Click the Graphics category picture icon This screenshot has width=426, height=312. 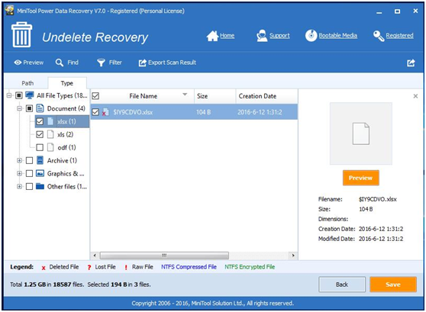(40, 173)
